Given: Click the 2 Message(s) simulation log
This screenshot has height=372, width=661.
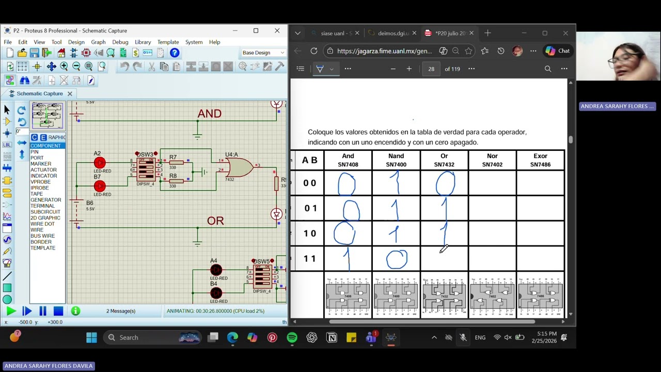Looking at the screenshot, I should click(121, 311).
